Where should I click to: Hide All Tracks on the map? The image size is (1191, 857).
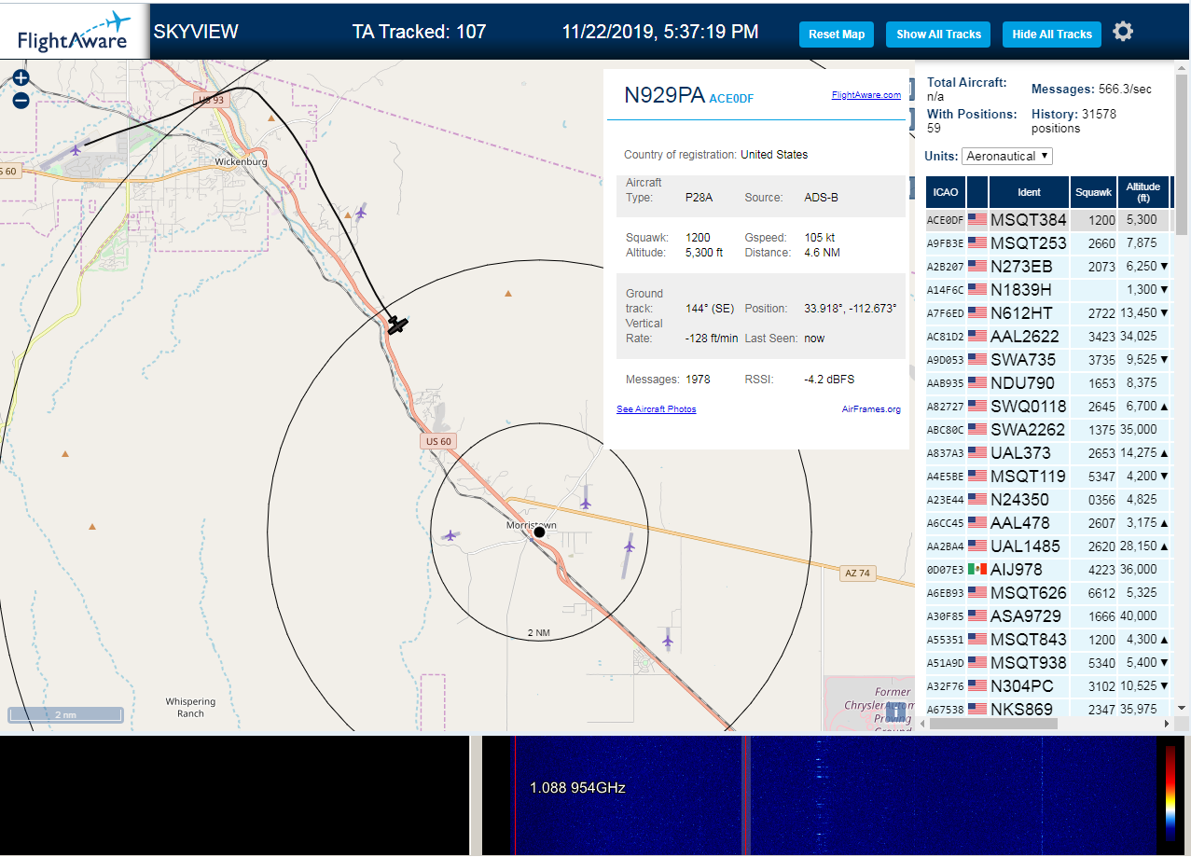(1052, 35)
